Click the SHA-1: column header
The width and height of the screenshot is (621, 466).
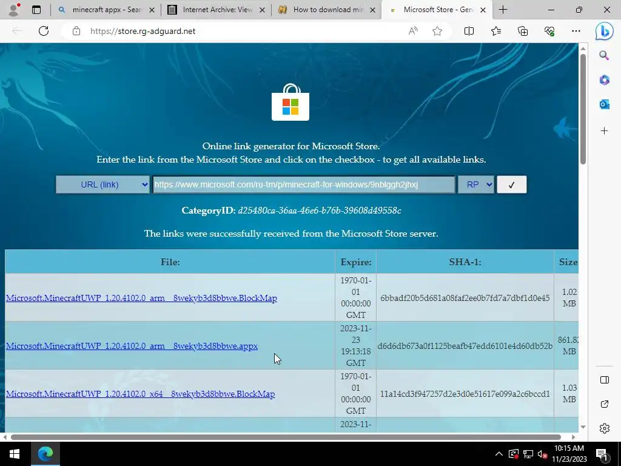(465, 262)
